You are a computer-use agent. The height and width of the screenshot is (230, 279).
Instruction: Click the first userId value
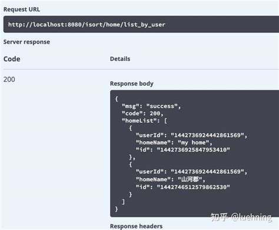tap(207, 135)
